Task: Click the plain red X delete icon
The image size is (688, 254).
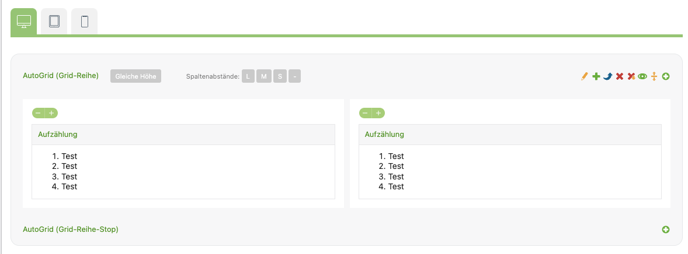Action: click(620, 76)
